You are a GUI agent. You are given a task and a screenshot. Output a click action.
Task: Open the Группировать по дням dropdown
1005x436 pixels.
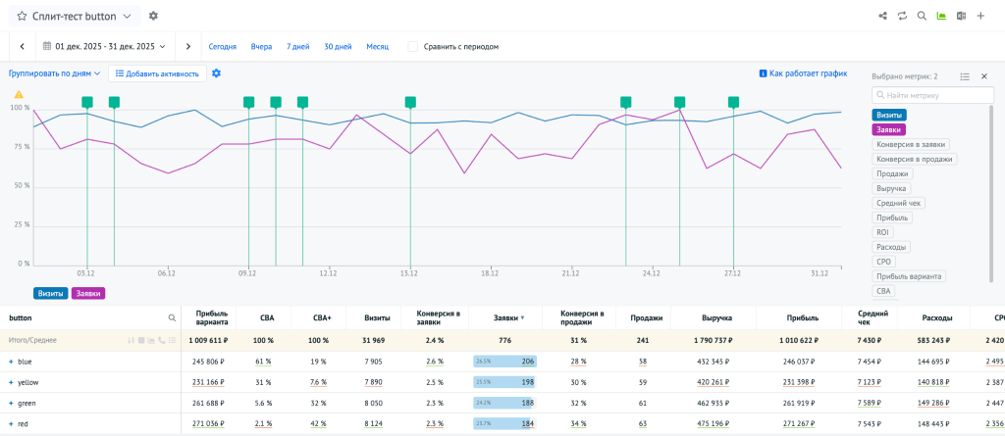(55, 73)
